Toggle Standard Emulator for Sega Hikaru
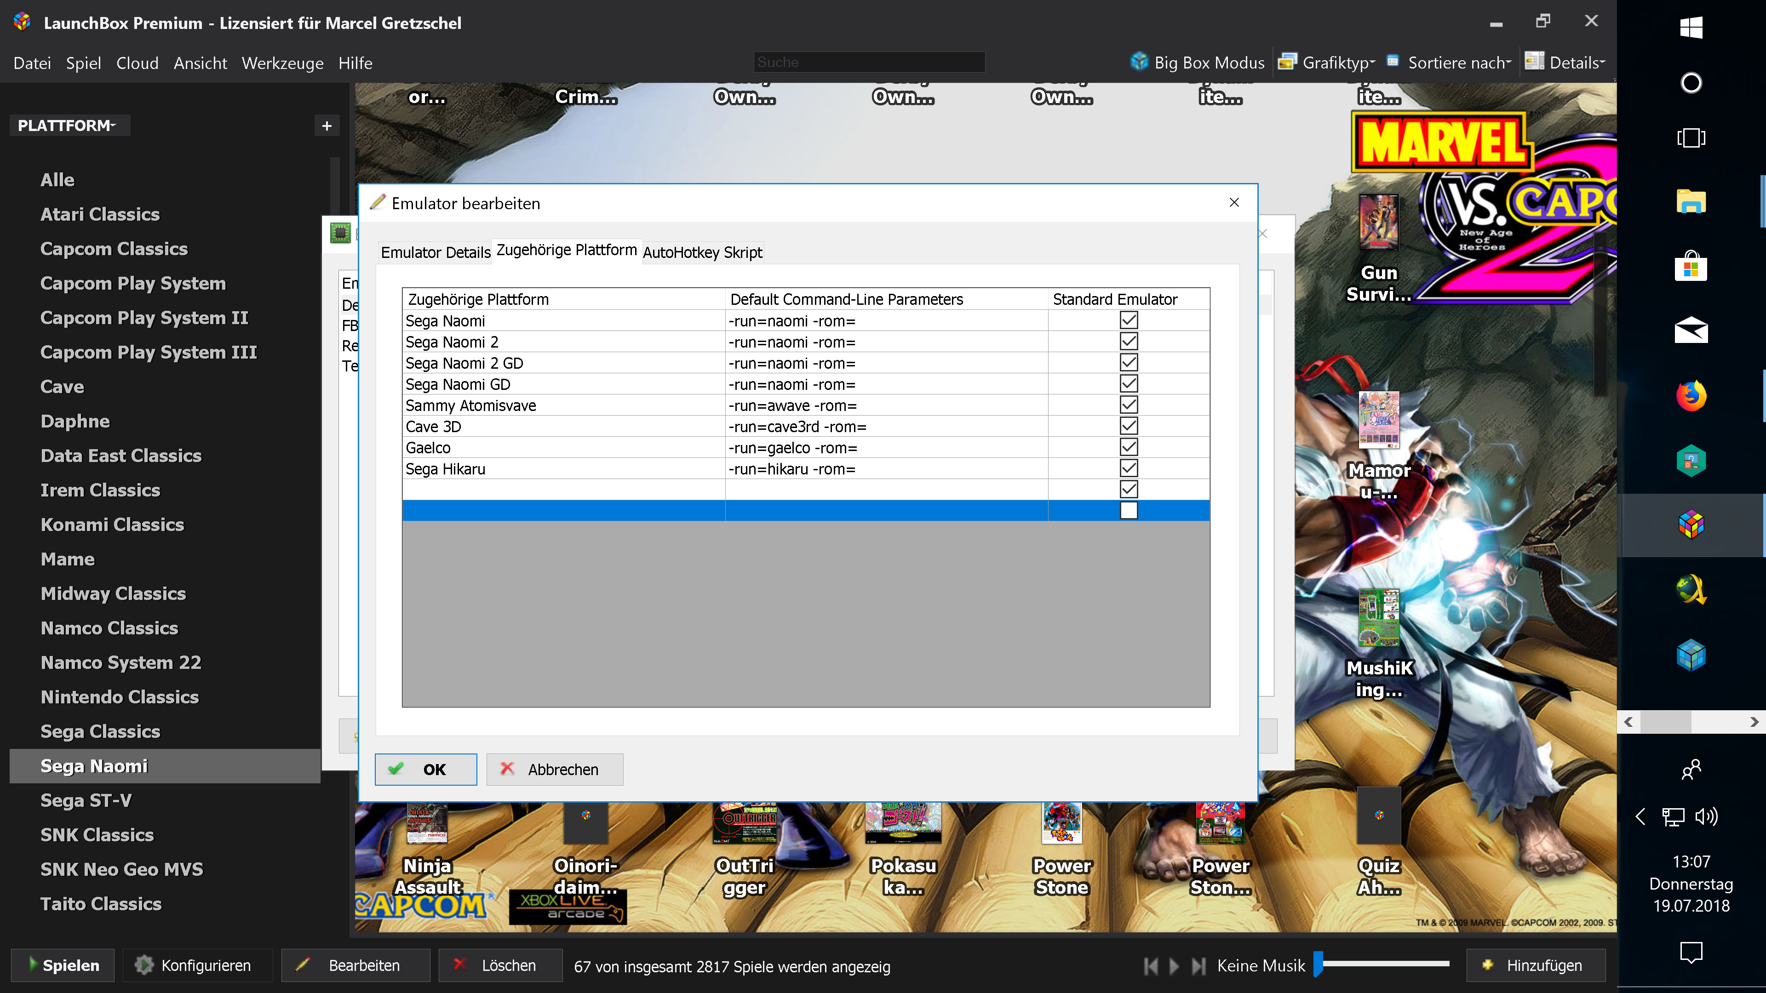This screenshot has width=1766, height=993. point(1129,469)
